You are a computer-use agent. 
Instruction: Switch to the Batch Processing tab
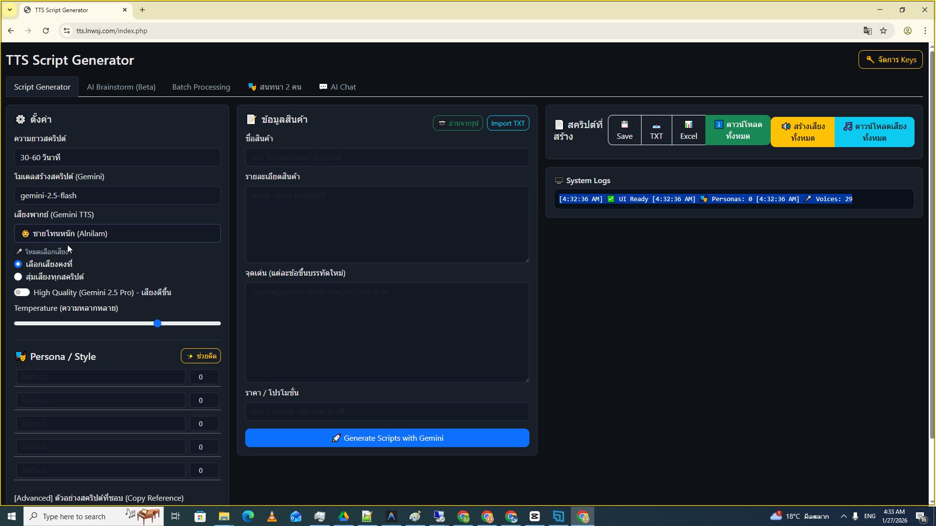pos(201,87)
